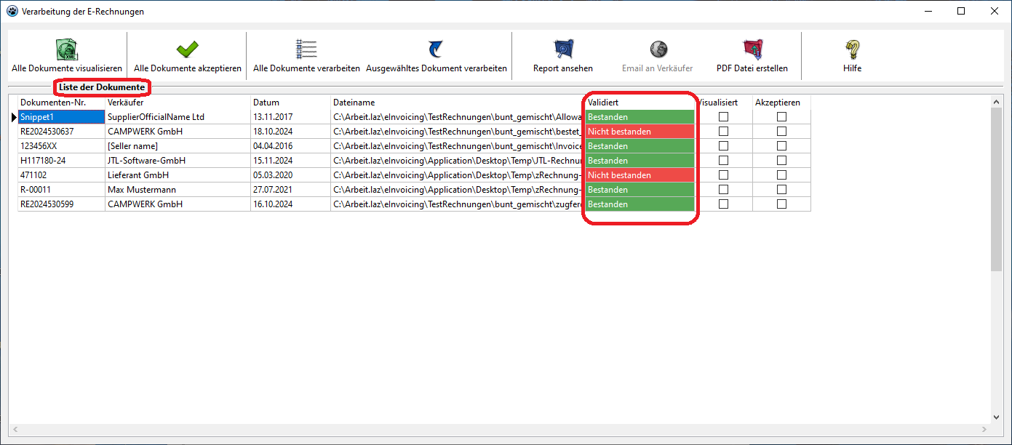Select Ausgewähltes Dokument verarbeiten arrow icon
This screenshot has height=445, width=1012.
436,49
